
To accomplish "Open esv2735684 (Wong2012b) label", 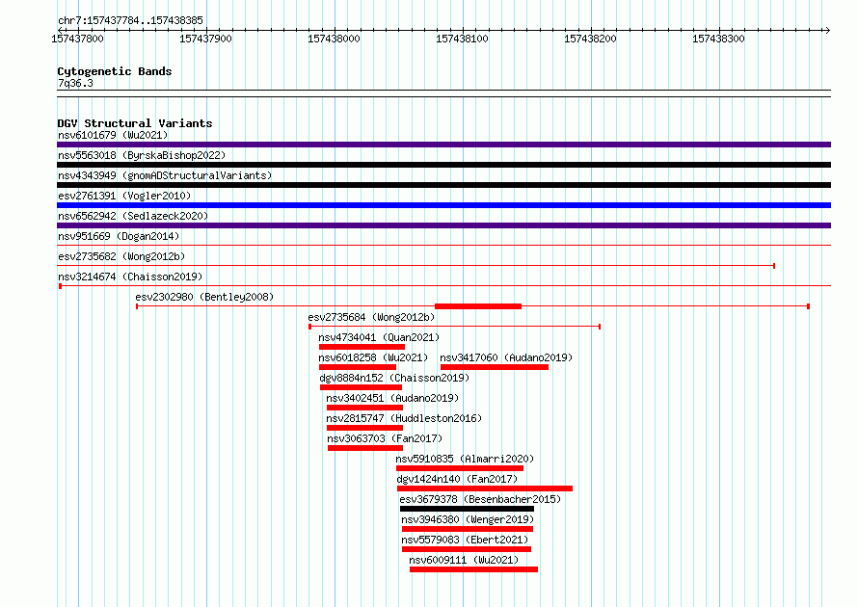I will [371, 317].
